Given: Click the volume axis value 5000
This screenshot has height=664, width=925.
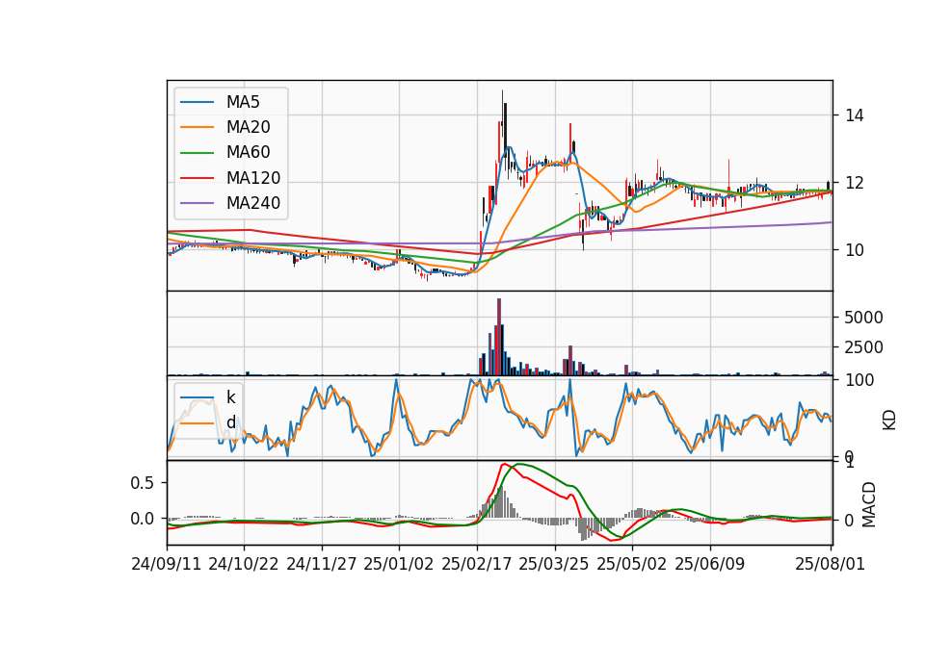Looking at the screenshot, I should click(863, 318).
